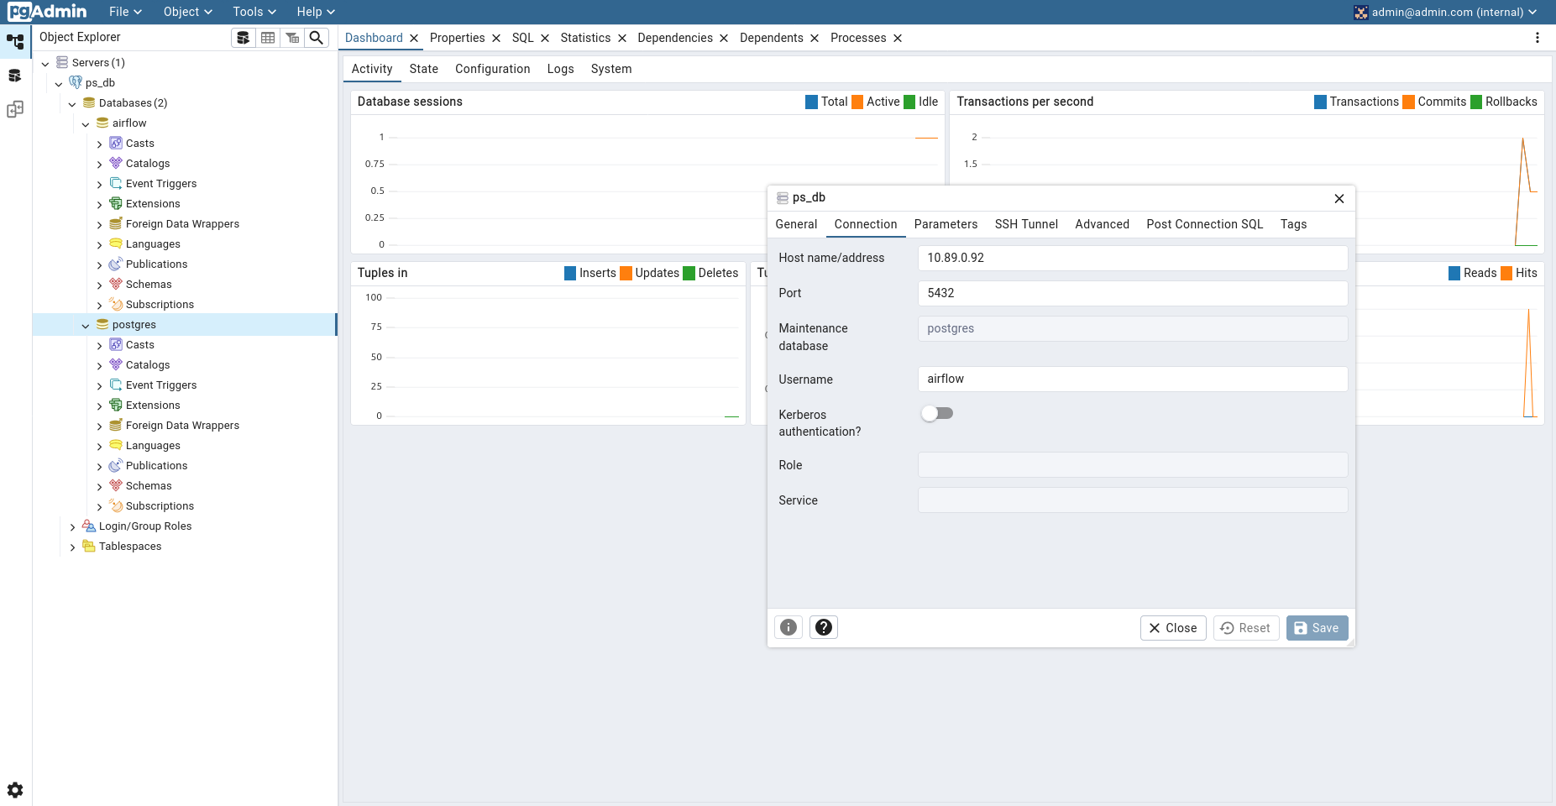Click the info icon in ps_db dialog
1556x806 pixels.
(788, 627)
